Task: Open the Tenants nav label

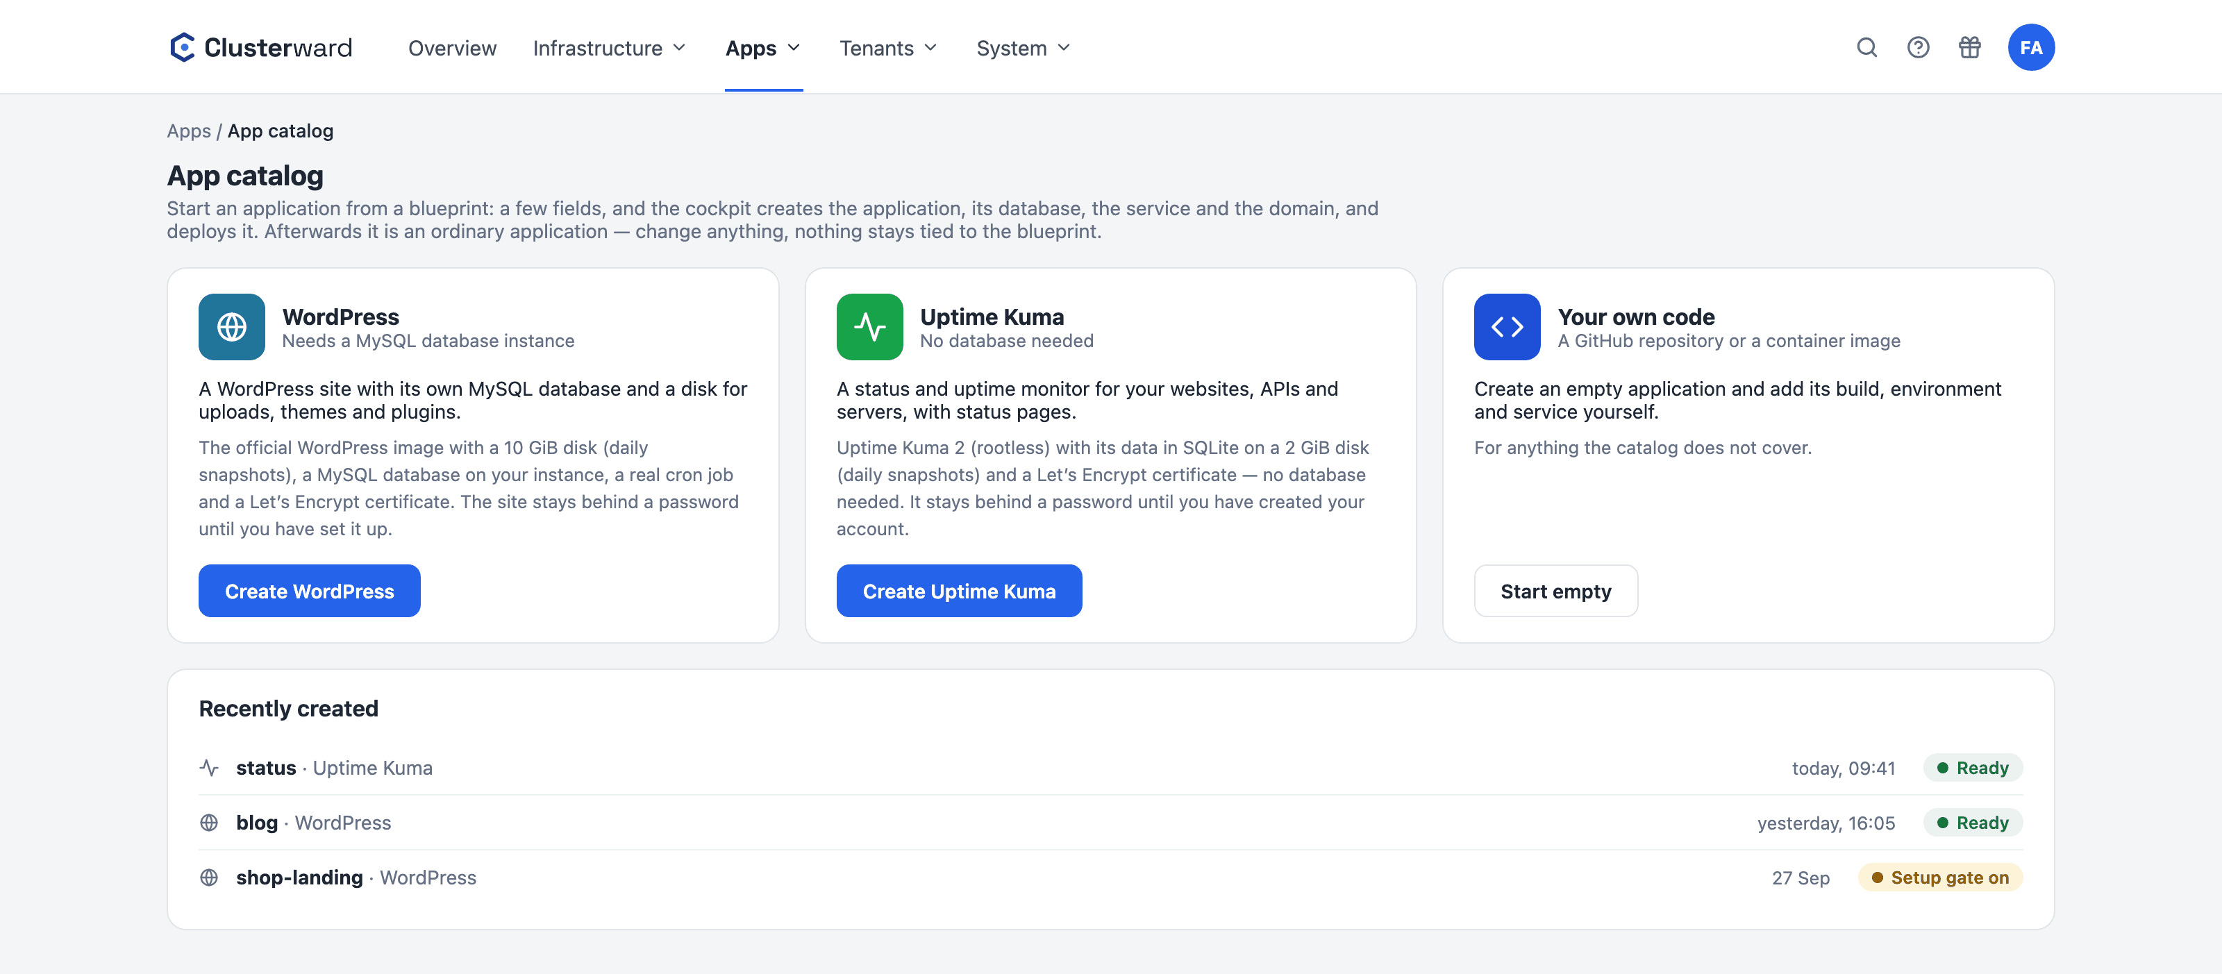Action: coord(876,47)
